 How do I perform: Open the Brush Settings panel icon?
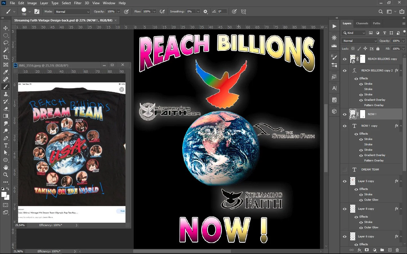(x=334, y=57)
